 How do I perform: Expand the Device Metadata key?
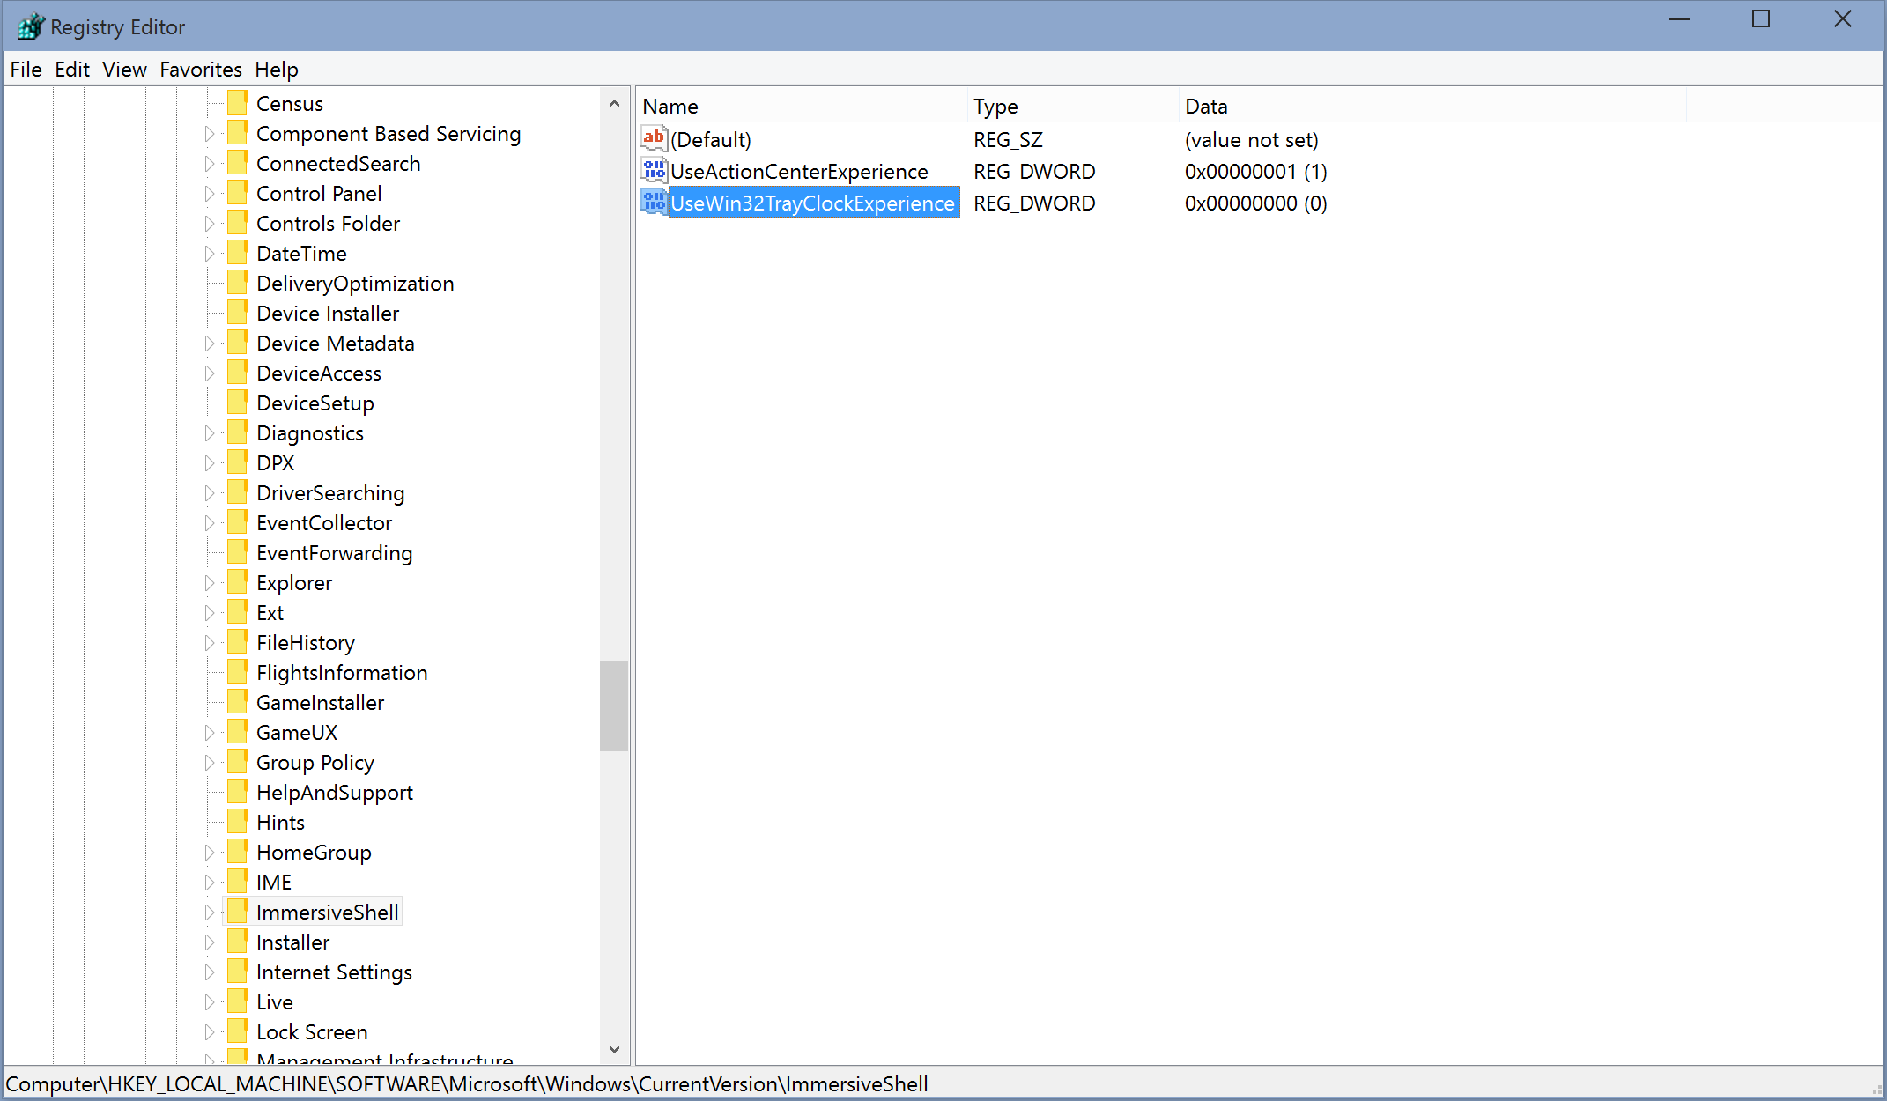209,344
